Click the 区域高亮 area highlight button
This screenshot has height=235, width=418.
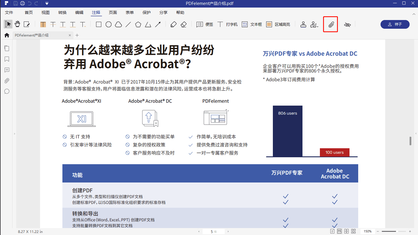(x=278, y=24)
